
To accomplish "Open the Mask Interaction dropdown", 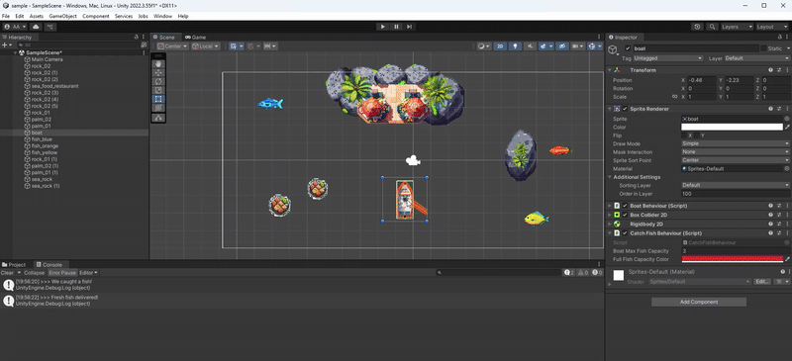I will pyautogui.click(x=736, y=152).
